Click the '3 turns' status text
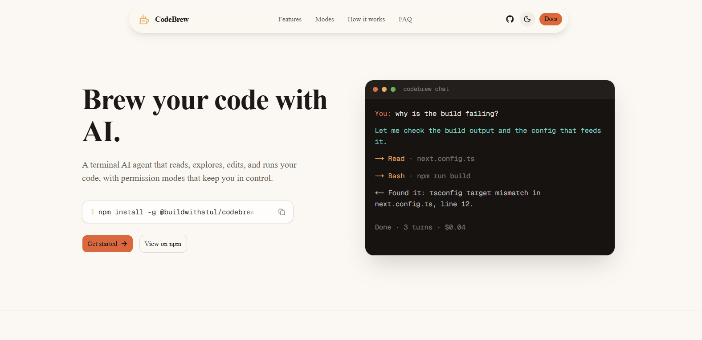Screen dimensions: 702x340 click(x=418, y=227)
